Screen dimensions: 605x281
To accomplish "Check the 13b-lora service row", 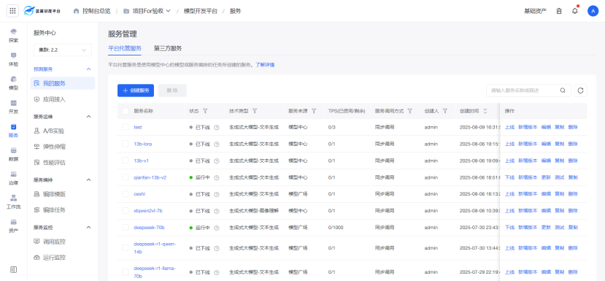I will pos(125,144).
